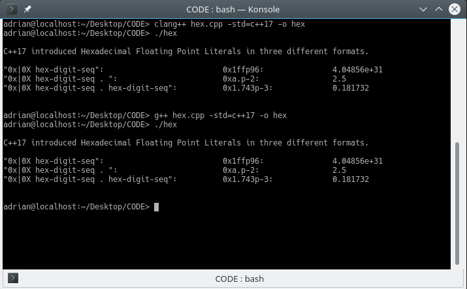467x289 pixels.
Task: Click second 0.181732 output value
Action: (x=351, y=179)
